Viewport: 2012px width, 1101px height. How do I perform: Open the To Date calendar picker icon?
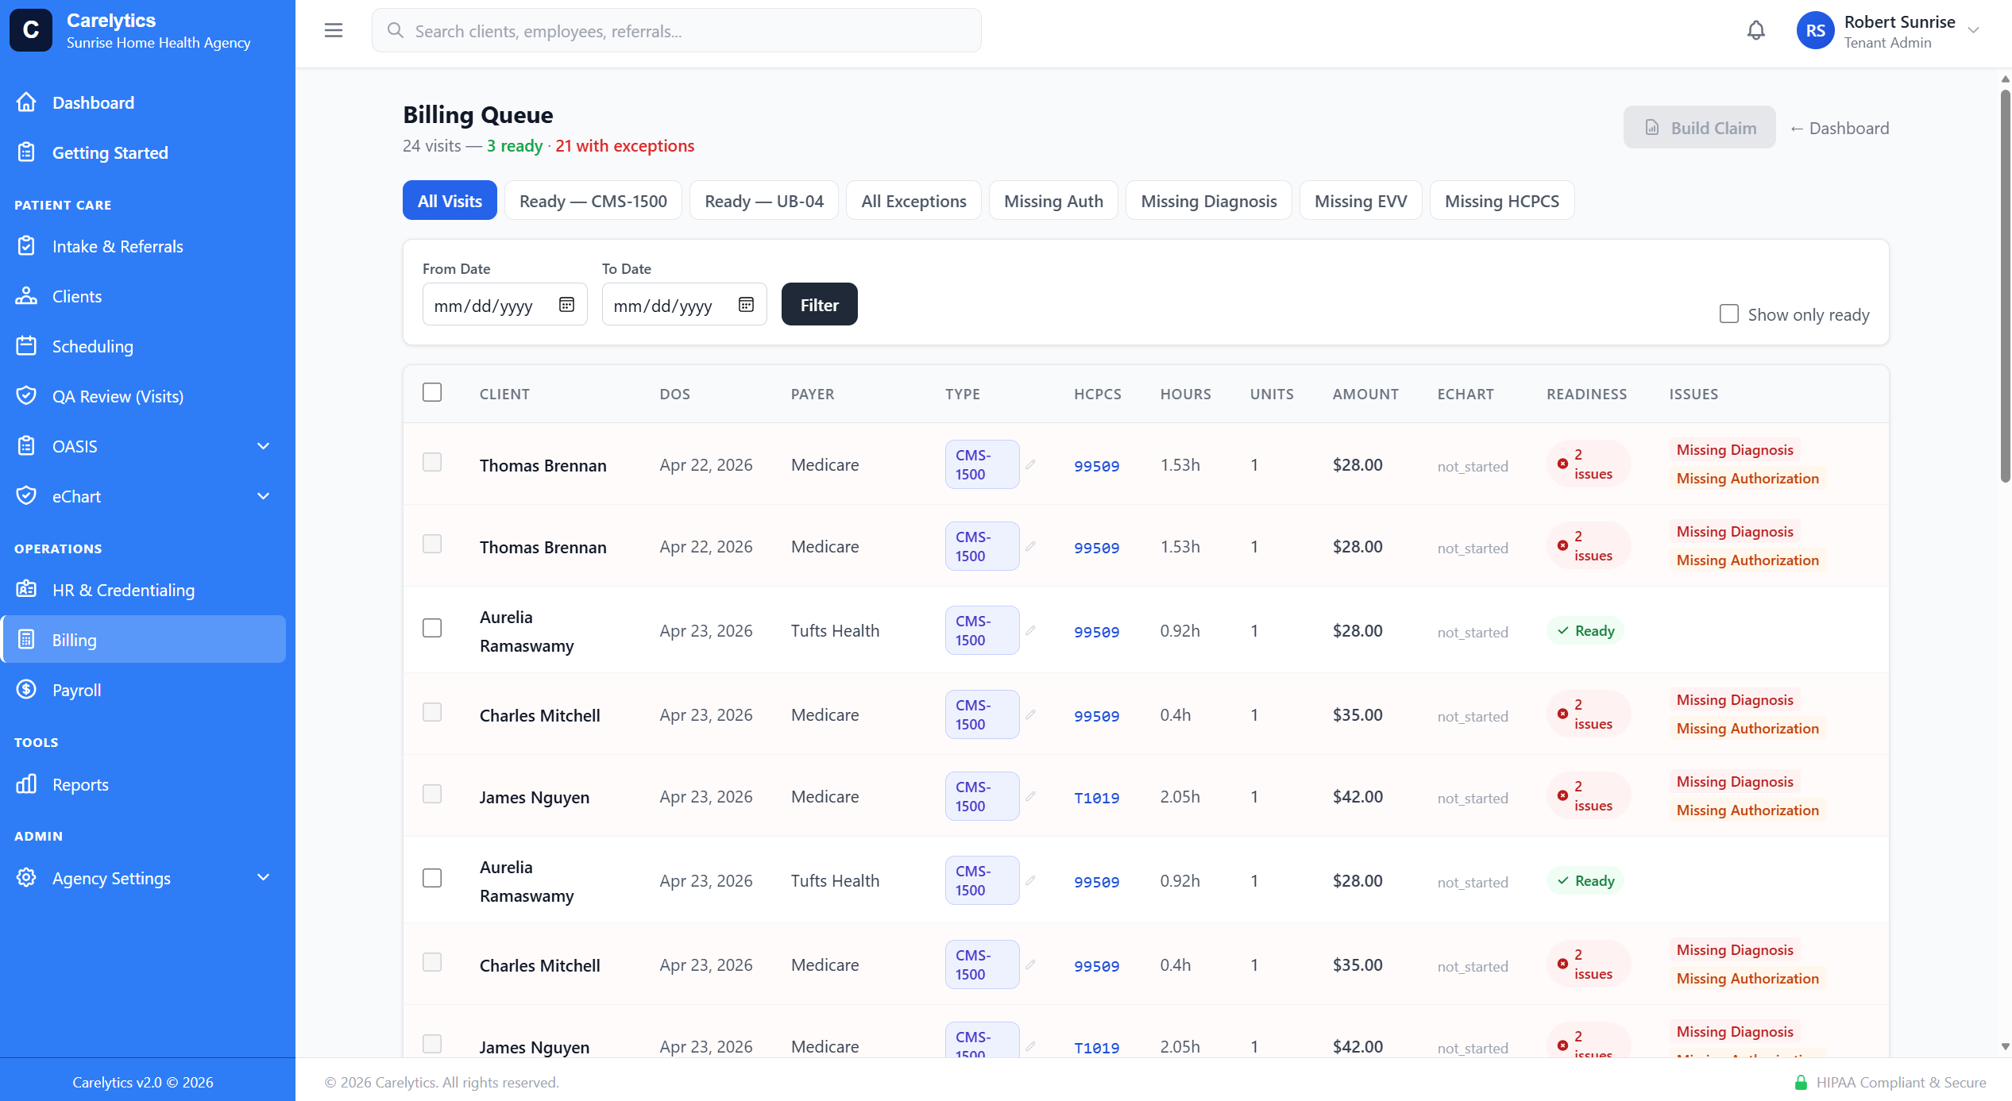(746, 305)
